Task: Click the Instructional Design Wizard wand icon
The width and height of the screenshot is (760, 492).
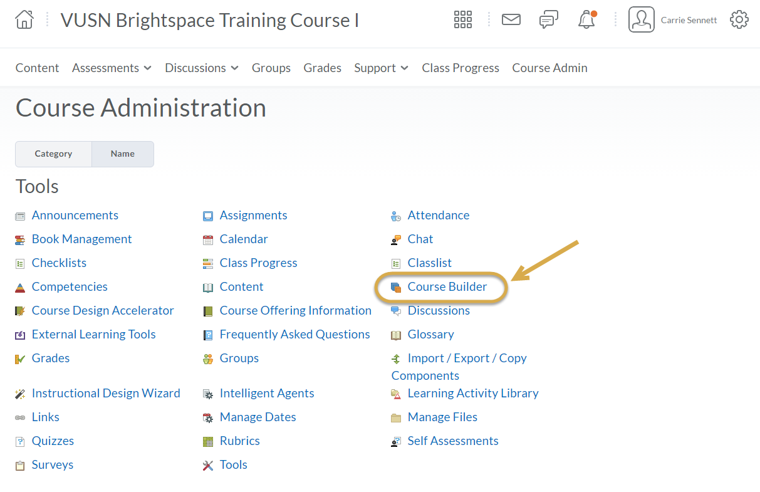Action: [x=20, y=394]
